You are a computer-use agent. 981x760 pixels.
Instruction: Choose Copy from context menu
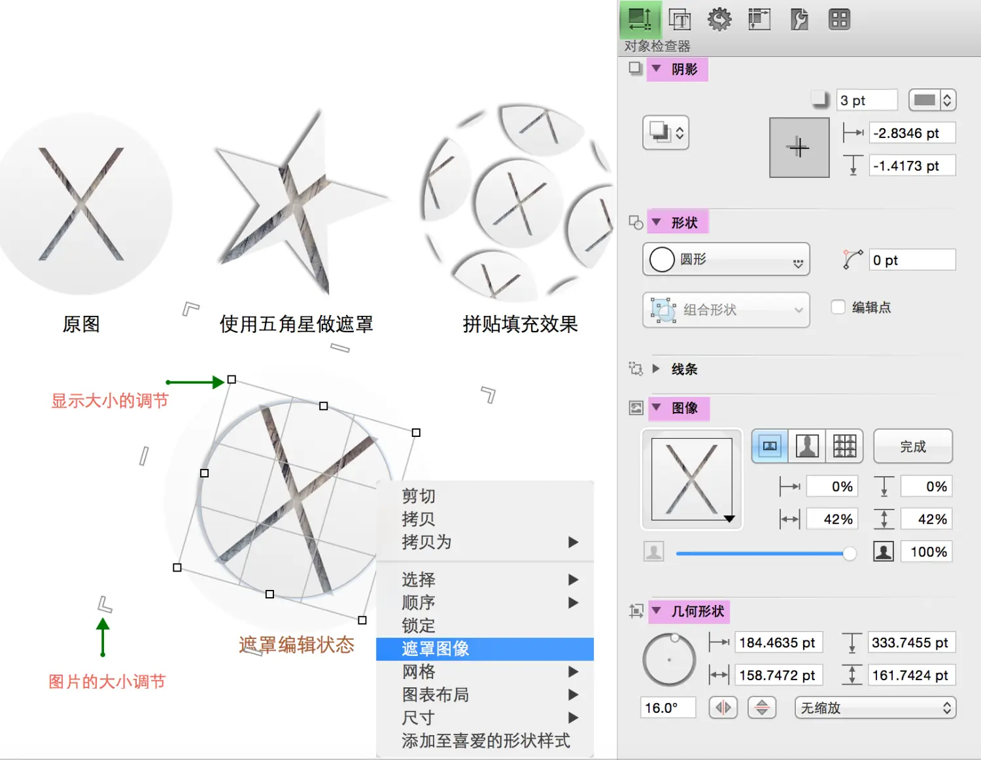[x=485, y=519]
